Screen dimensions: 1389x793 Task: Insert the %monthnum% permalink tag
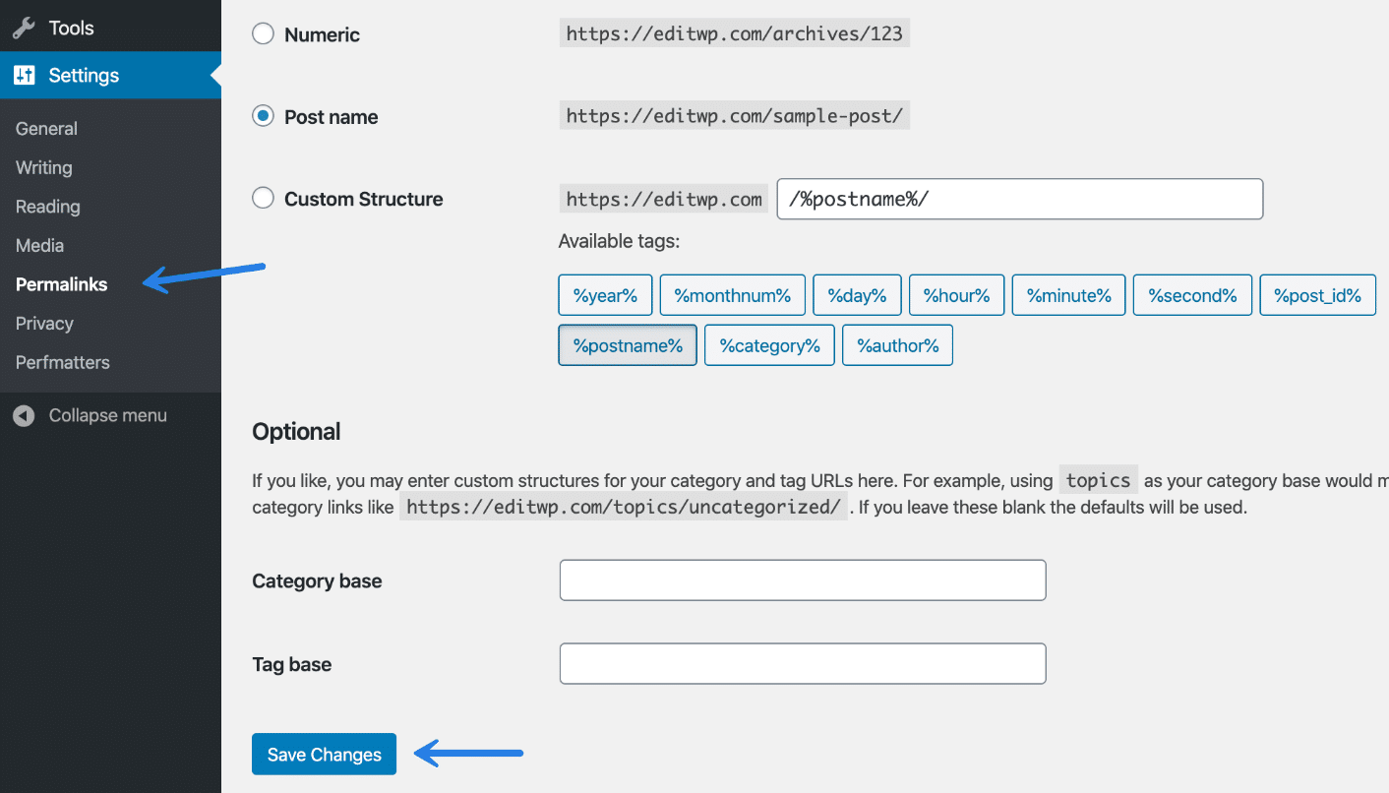click(732, 294)
